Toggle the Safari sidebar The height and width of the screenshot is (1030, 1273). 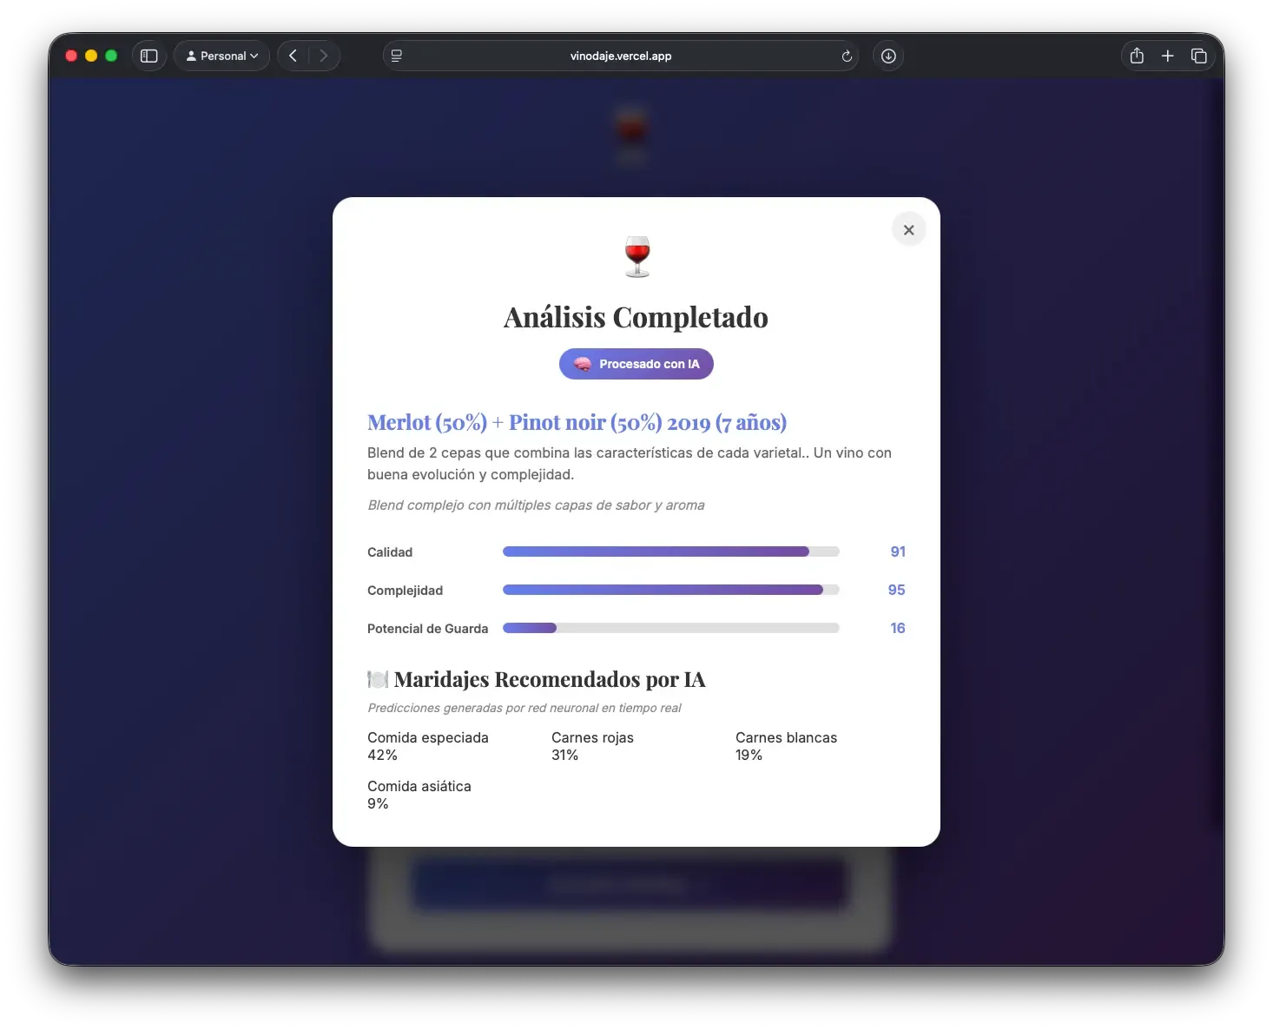(149, 56)
